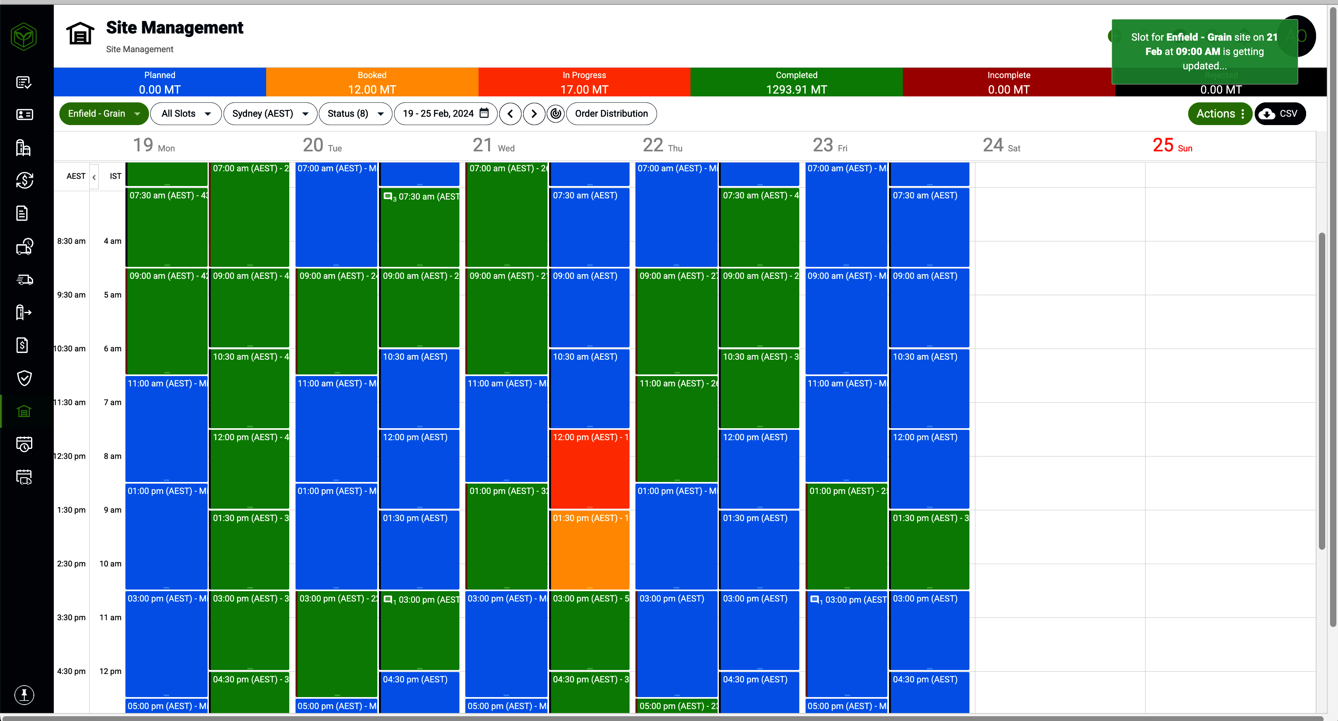This screenshot has height=721, width=1338.
Task: Go to next week arrow
Action: pyautogui.click(x=534, y=113)
